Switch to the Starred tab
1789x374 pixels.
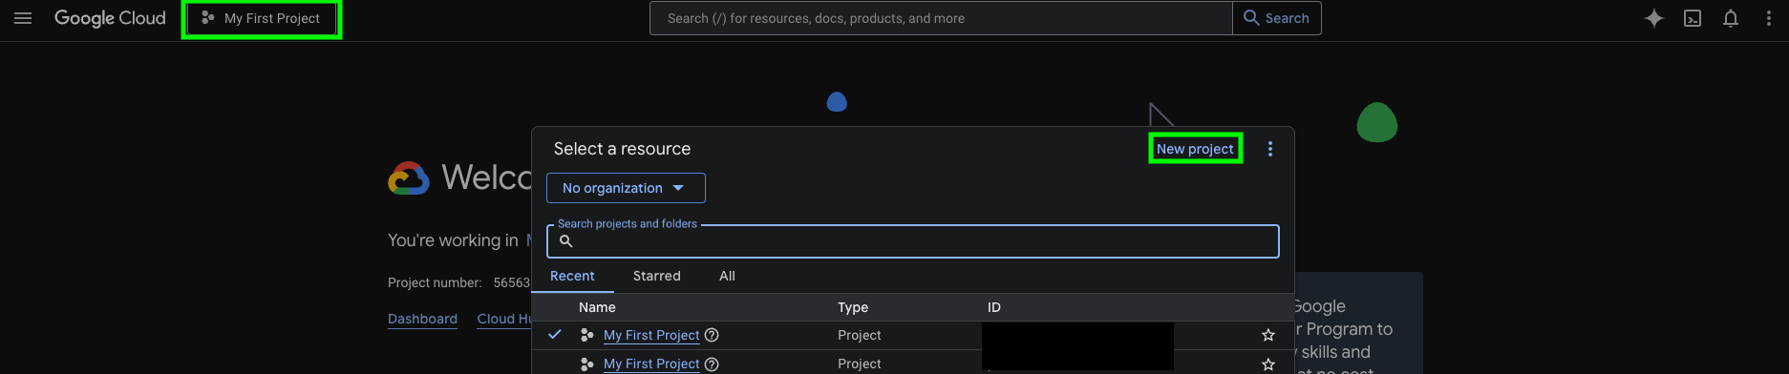[x=657, y=276]
